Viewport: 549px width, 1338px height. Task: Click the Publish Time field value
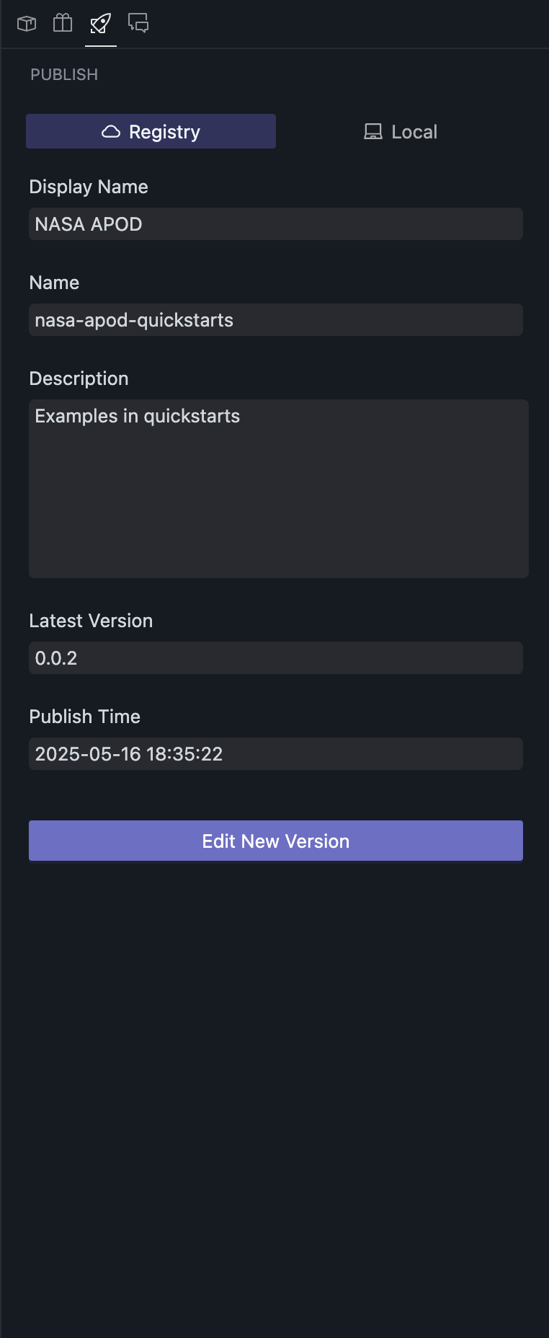pos(275,754)
